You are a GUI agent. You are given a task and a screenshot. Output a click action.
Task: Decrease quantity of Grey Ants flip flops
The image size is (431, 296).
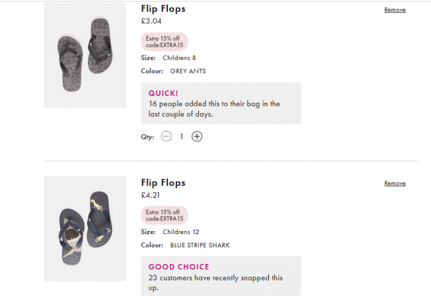click(166, 136)
